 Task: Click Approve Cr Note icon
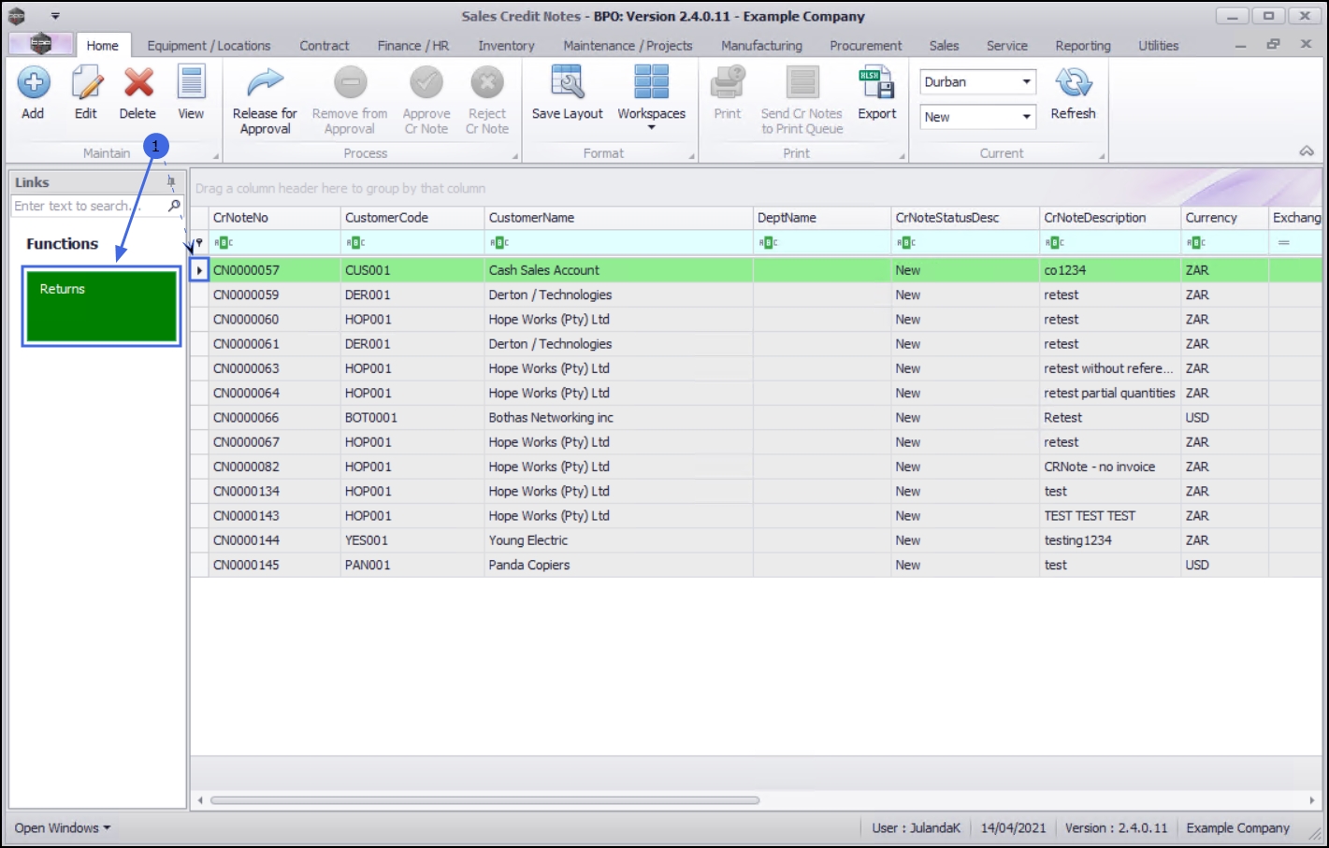426,83
